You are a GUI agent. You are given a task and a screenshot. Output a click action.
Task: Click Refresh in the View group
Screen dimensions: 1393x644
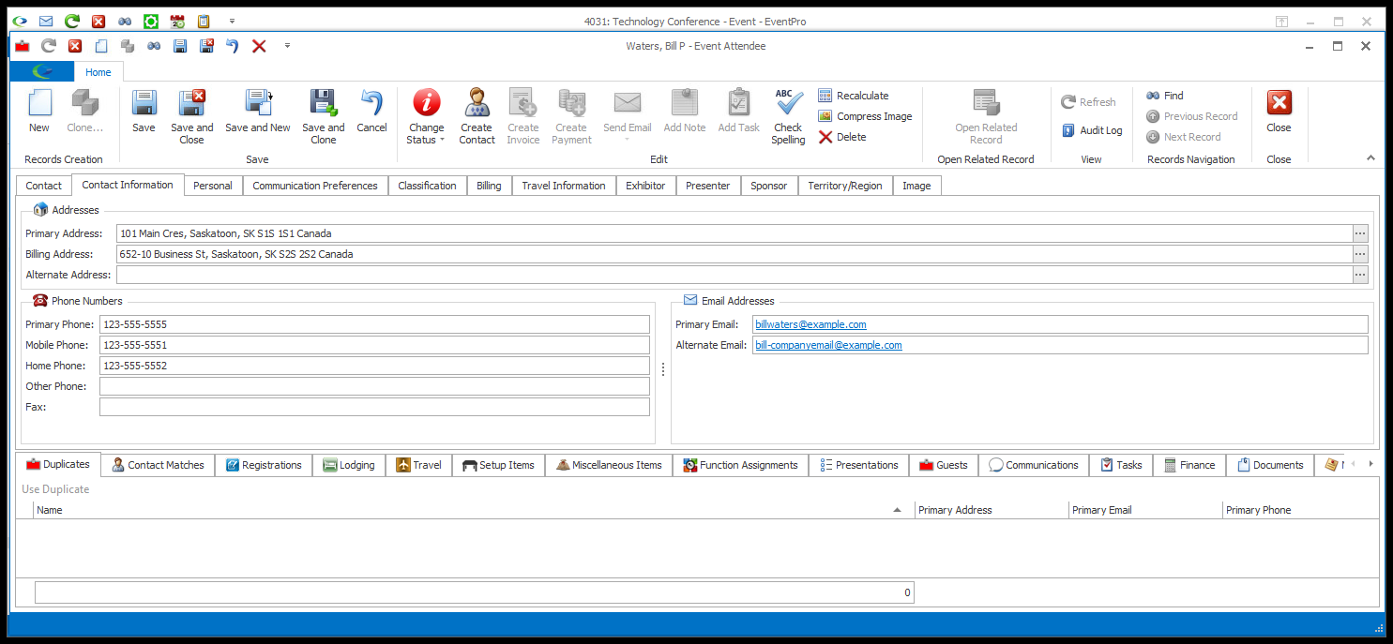click(1088, 102)
